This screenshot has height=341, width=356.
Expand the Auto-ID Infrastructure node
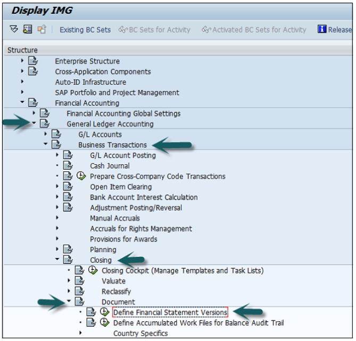(x=22, y=82)
